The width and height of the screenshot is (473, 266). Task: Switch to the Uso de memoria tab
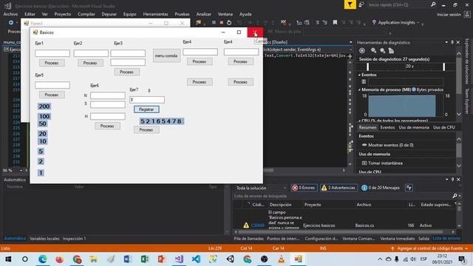coord(414,128)
